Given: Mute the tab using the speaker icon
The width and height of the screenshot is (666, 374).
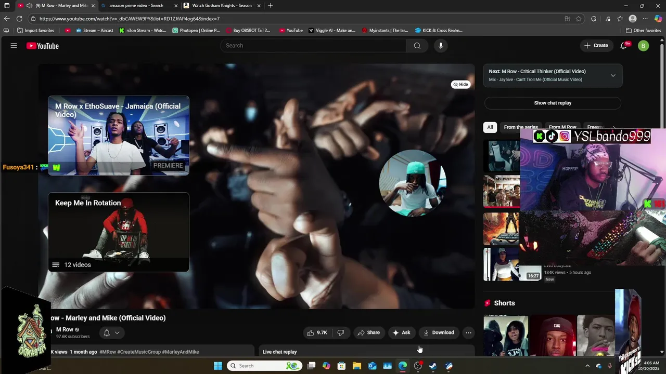Looking at the screenshot, I should click(29, 6).
